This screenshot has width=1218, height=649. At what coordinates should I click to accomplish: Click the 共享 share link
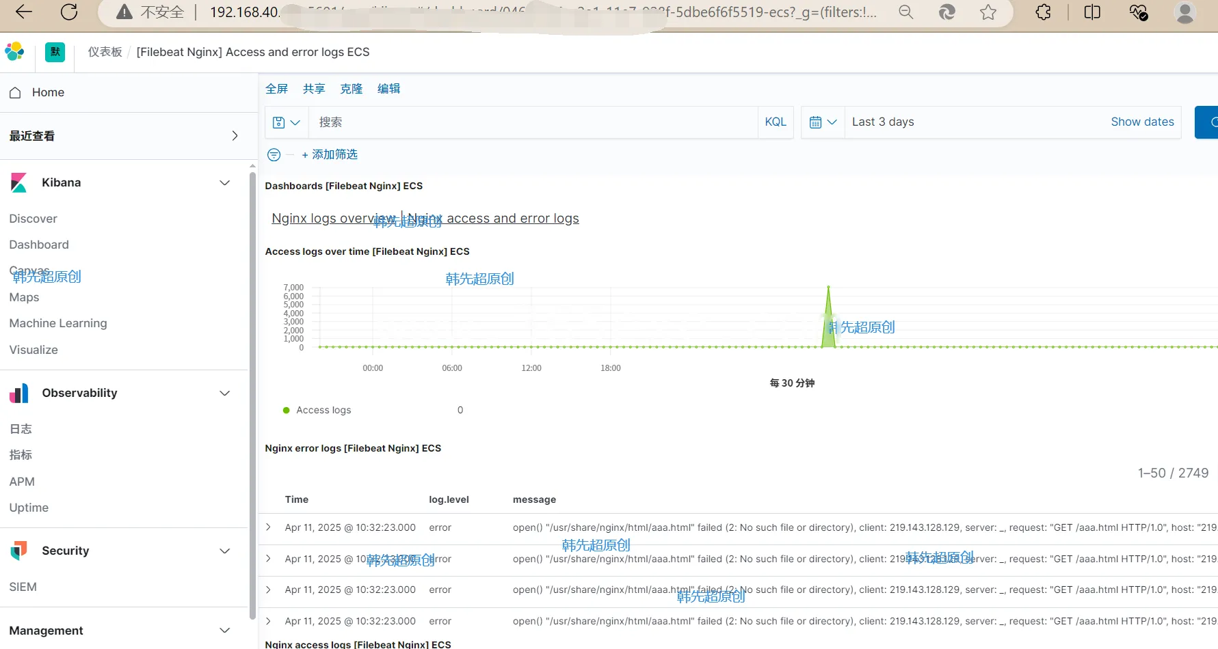coord(314,89)
